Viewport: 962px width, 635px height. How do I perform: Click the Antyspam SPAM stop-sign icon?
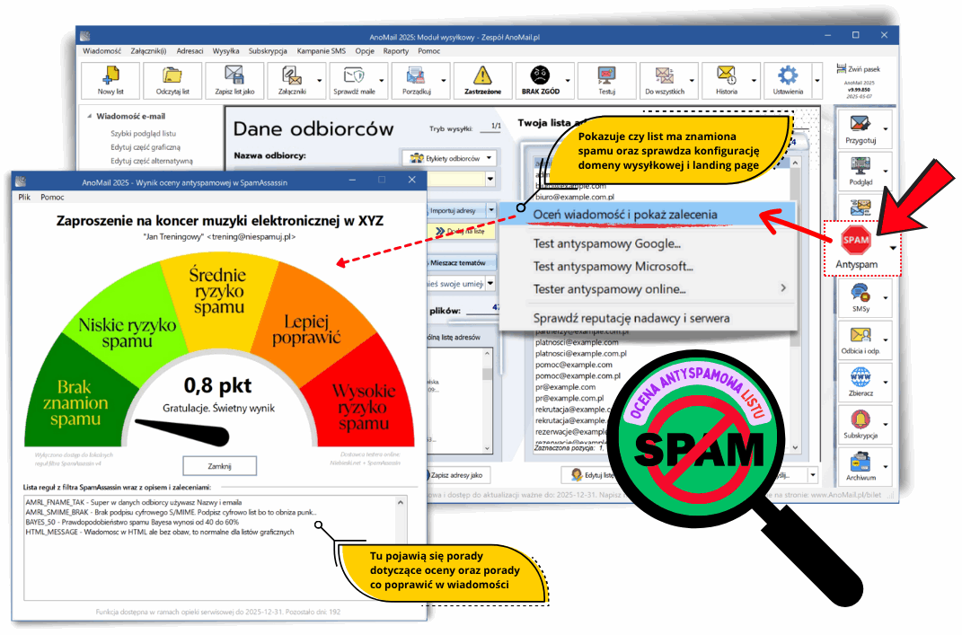[x=856, y=241]
